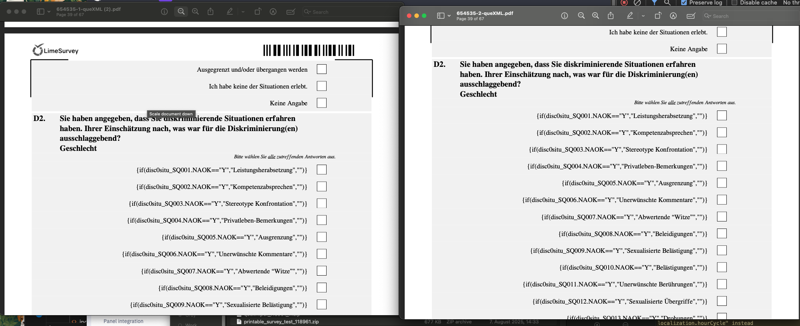Check right window SQ011 Unerwünschte Berührungen box
800x326 pixels.
[x=722, y=284]
